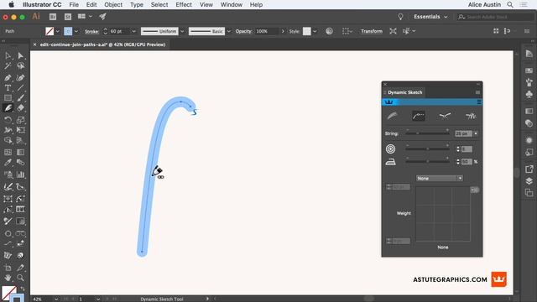Click the String slider in Dynamic Sketch
Screen dimensions: 537x302
[x=427, y=133]
